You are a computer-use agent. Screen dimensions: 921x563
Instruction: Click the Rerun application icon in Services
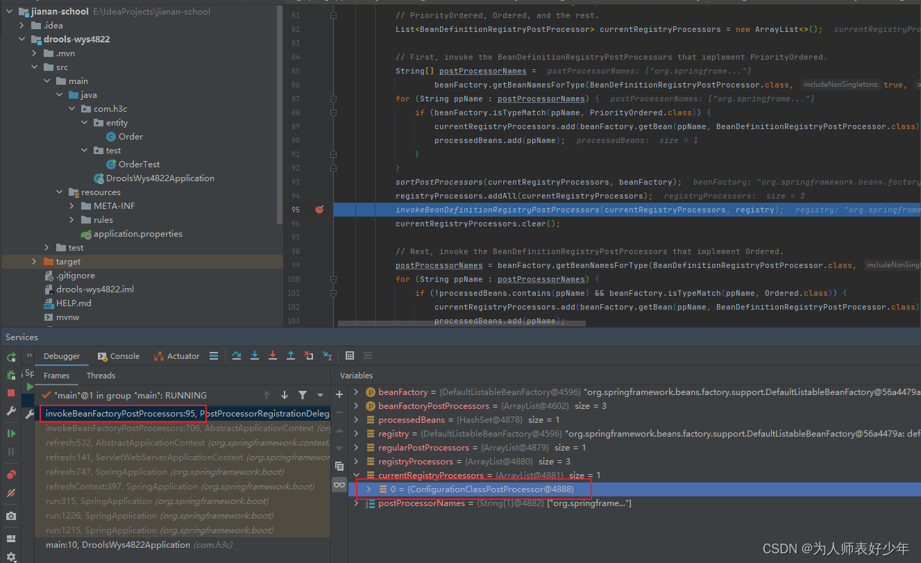[x=11, y=357]
